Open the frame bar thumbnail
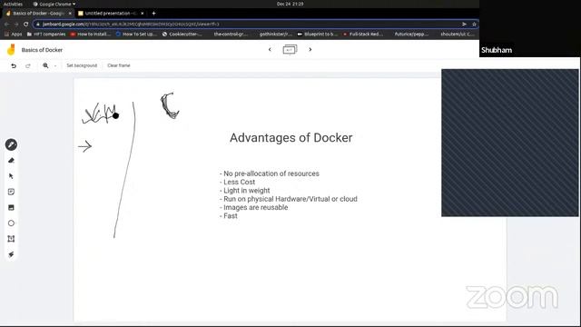Screen dimensions: 581x327 (x=290, y=49)
